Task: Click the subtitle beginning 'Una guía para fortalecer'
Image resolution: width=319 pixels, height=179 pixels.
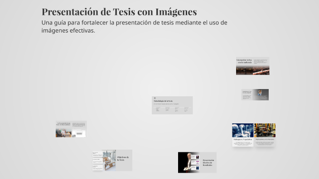Action: [x=134, y=26]
